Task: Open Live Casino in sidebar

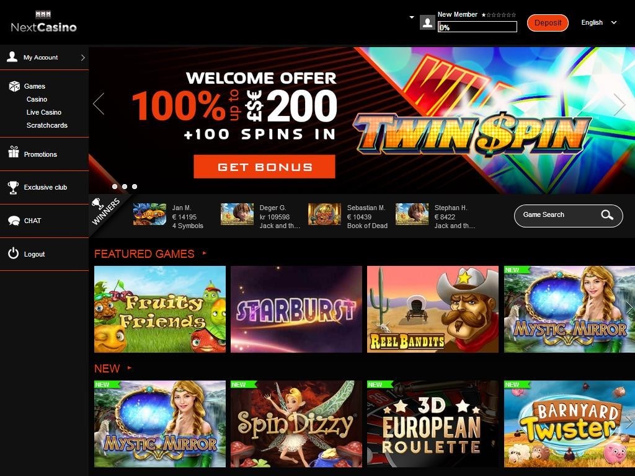Action: (44, 112)
